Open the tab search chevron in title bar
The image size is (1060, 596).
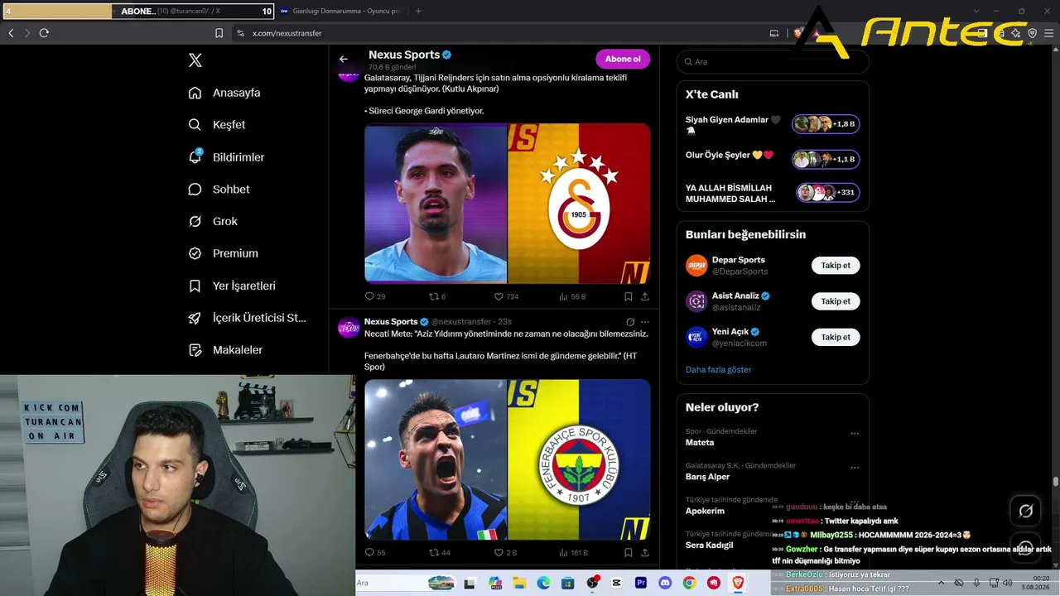coord(978,11)
